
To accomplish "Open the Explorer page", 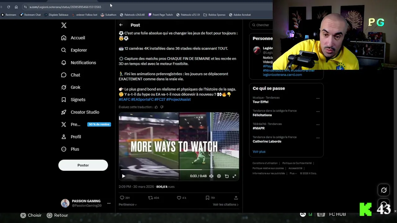I will pos(74,50).
